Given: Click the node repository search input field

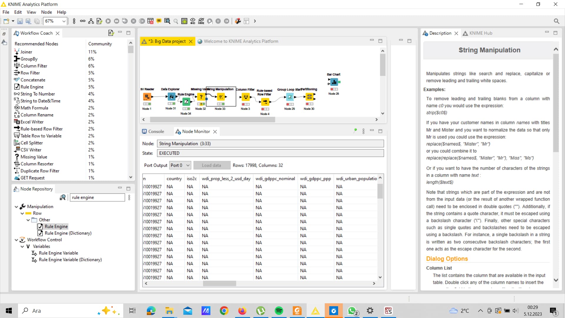Looking at the screenshot, I should 97,197.
